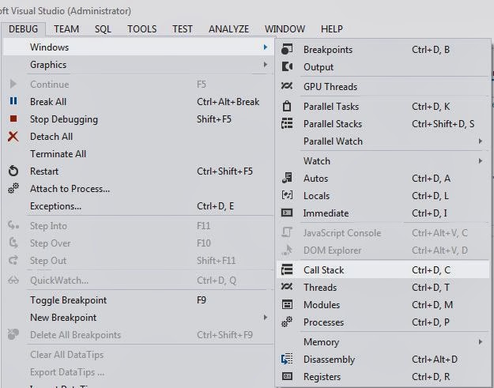Open the DEBUG menu

click(23, 29)
